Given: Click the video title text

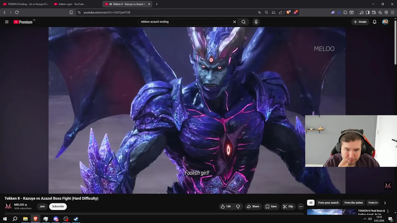Looking at the screenshot, I should [51, 198].
